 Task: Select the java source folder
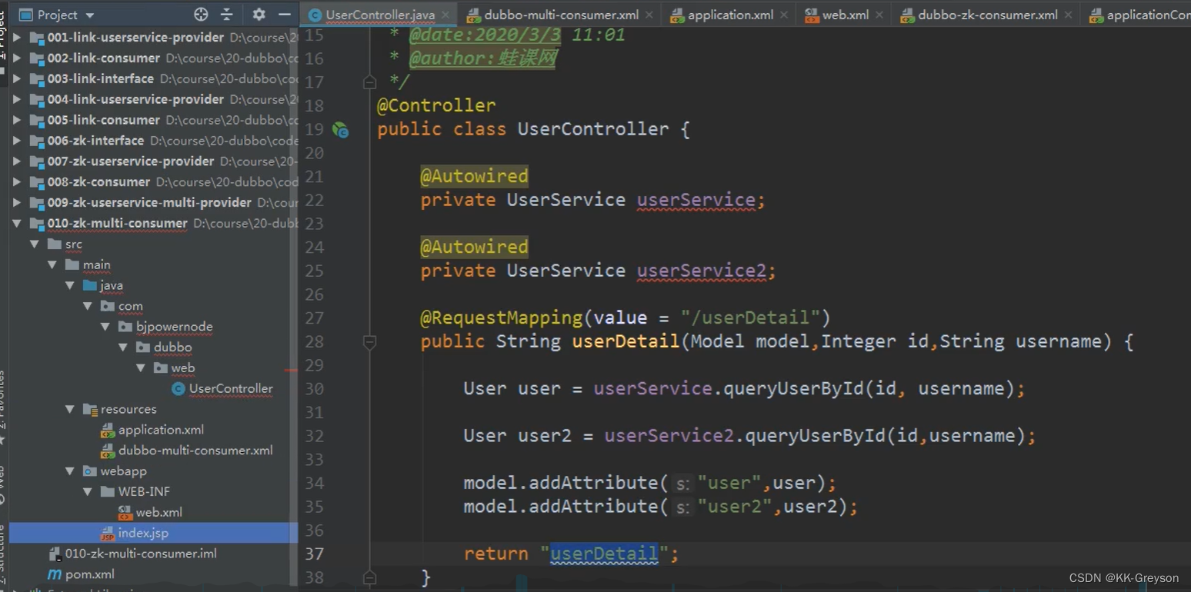tap(111, 285)
